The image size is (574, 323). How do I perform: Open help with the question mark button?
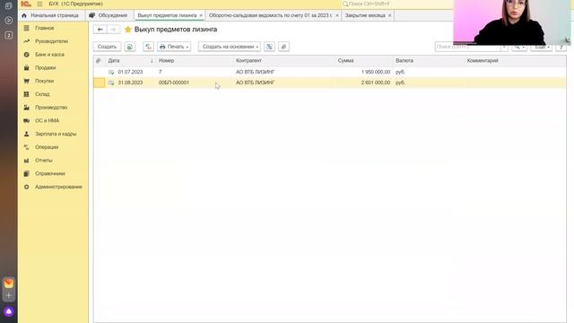coord(561,47)
